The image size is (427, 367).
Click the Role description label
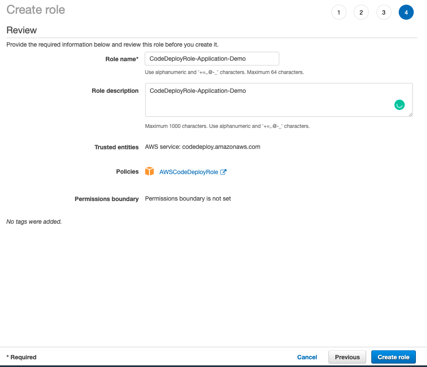point(115,91)
